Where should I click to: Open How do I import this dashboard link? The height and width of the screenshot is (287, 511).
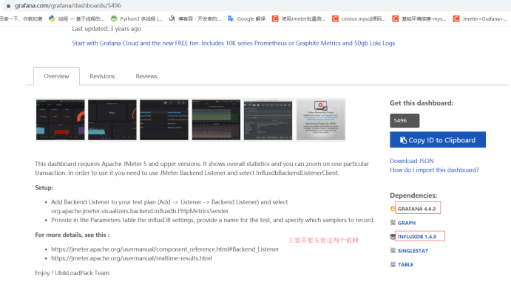pyautogui.click(x=434, y=170)
